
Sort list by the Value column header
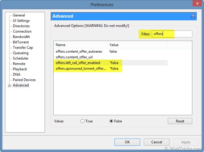(138, 45)
